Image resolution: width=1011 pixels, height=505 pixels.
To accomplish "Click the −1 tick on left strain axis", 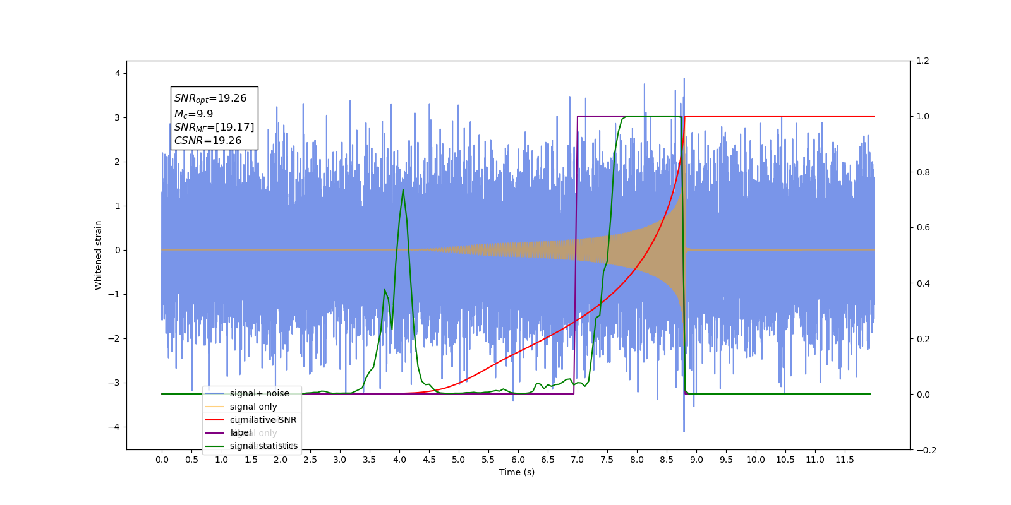I will point(114,295).
